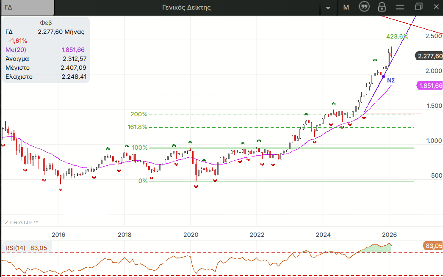Change the monthly timeframe via M button
This screenshot has height=277, width=443.
(346, 7)
